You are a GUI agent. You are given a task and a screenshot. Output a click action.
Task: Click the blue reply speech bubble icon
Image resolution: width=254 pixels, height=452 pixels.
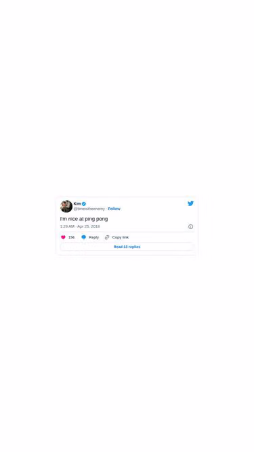click(x=83, y=237)
